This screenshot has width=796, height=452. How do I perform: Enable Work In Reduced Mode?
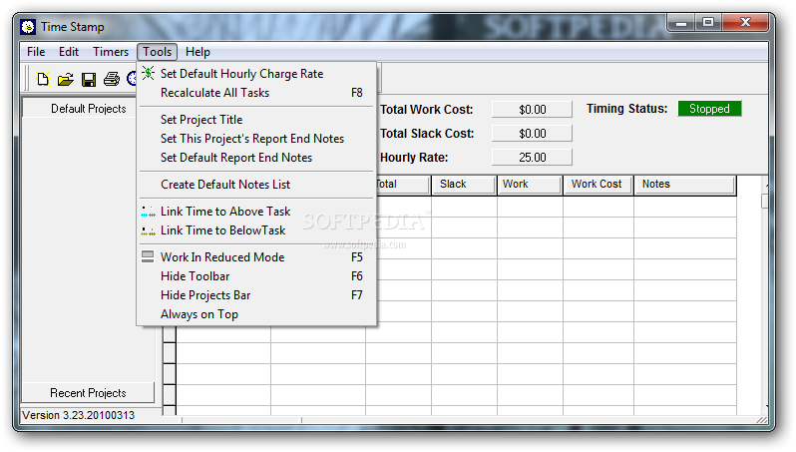coord(258,257)
